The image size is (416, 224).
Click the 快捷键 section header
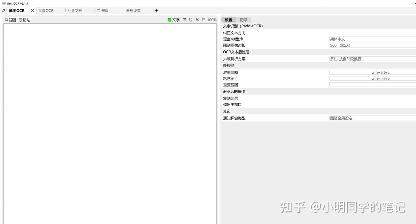(x=229, y=65)
